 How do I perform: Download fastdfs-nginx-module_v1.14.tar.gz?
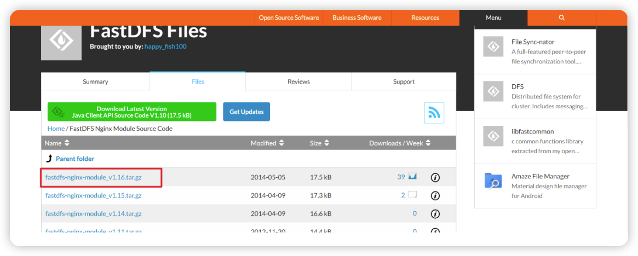coord(94,213)
